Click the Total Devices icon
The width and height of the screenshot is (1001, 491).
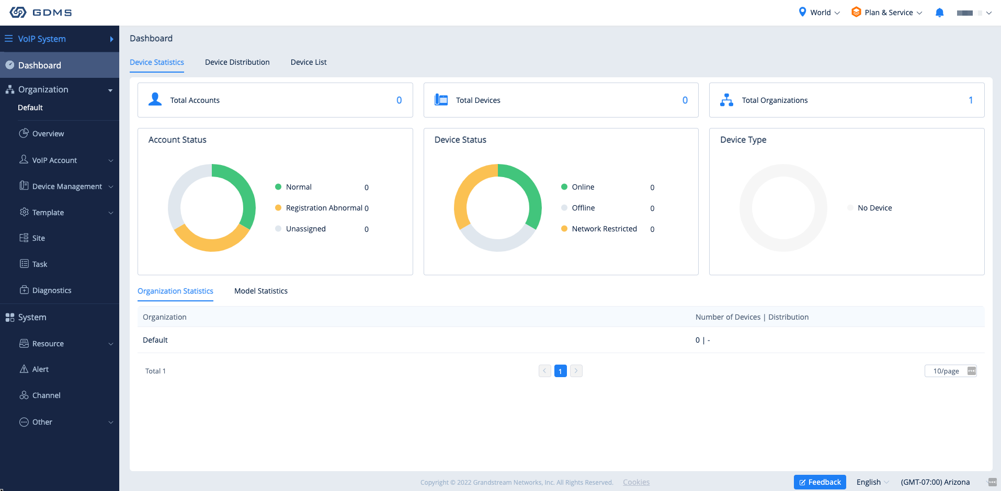[441, 100]
